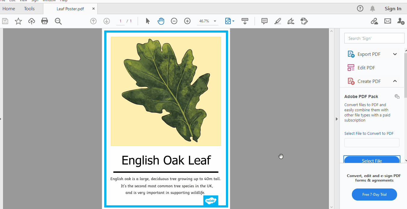
Task: Collapse the Create PDF section
Action: 395,81
